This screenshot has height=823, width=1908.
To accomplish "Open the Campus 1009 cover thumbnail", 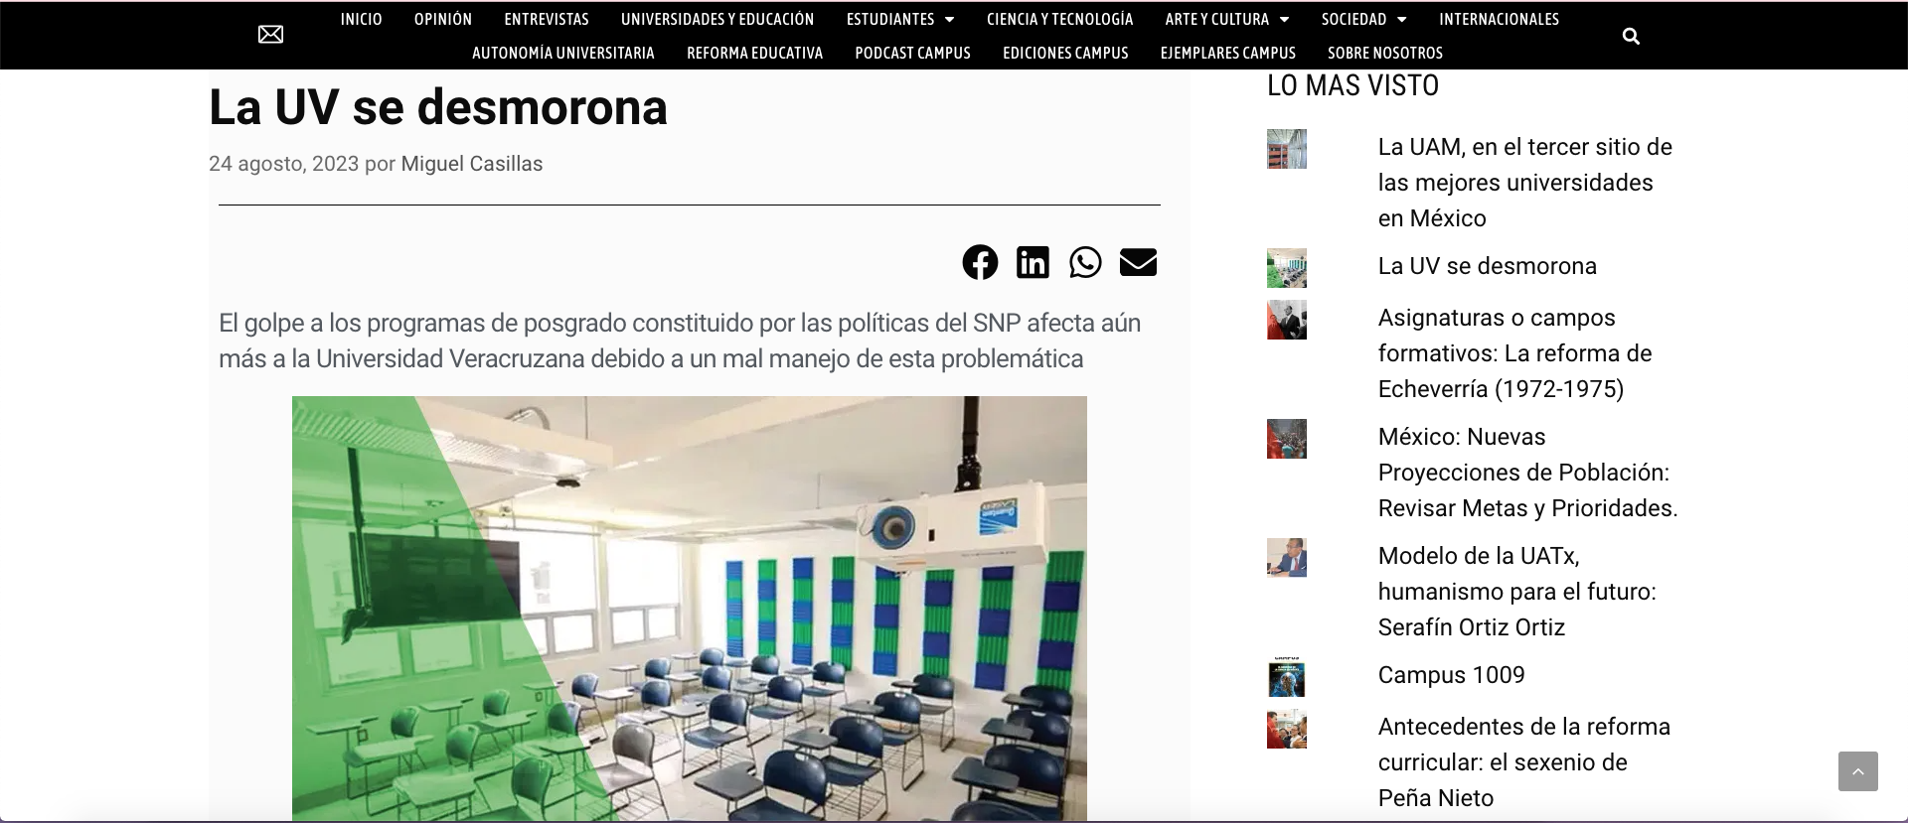I will pos(1287,677).
